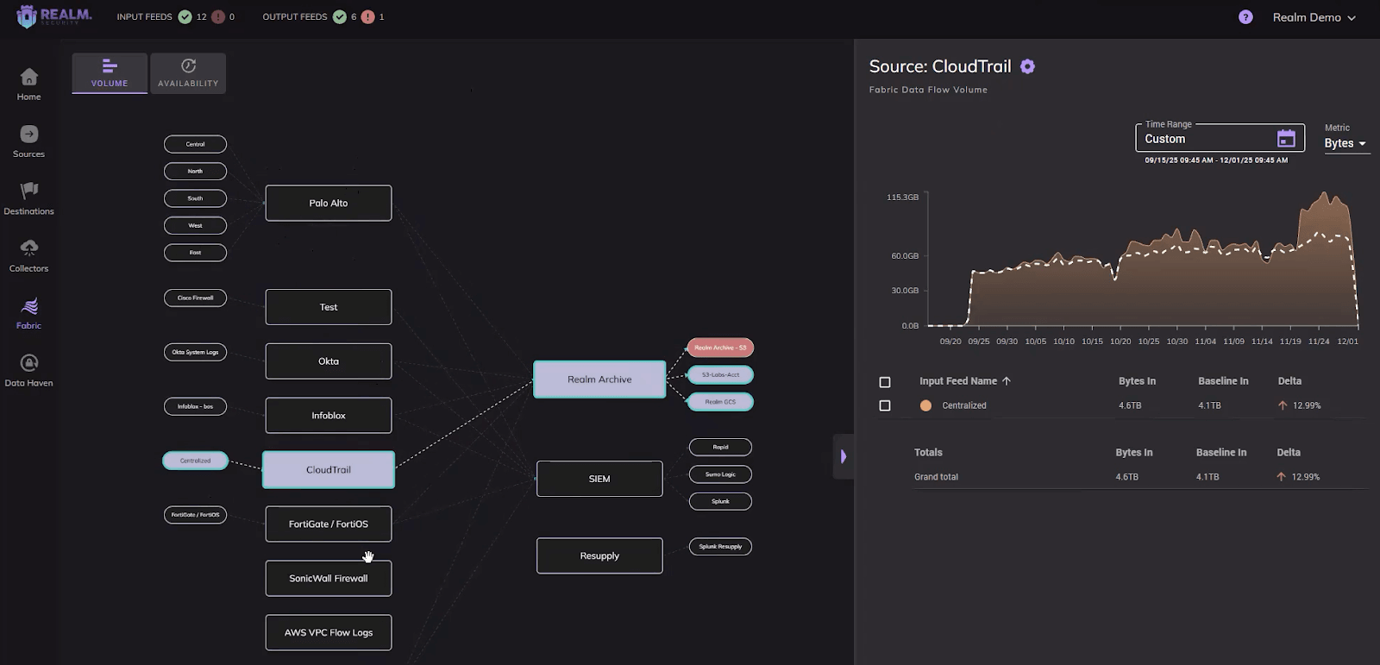Click the Centralized input feed pill
Screen dimensions: 1380x665
tap(196, 461)
